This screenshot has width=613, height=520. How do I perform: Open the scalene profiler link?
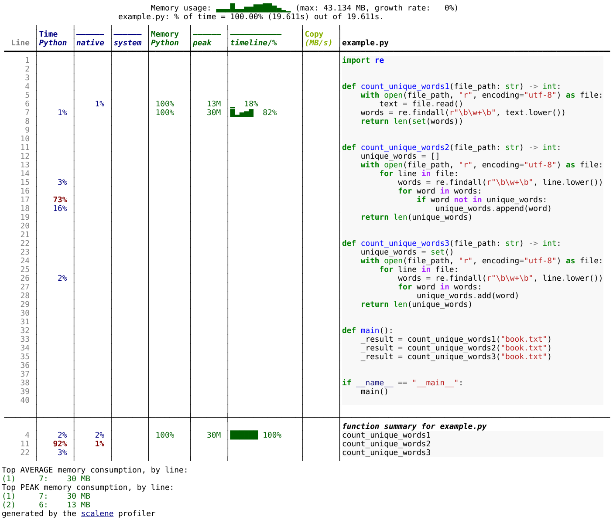click(x=97, y=513)
